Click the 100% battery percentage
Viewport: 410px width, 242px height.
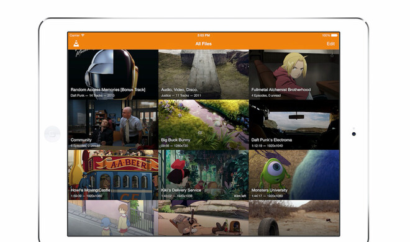pyautogui.click(x=326, y=35)
